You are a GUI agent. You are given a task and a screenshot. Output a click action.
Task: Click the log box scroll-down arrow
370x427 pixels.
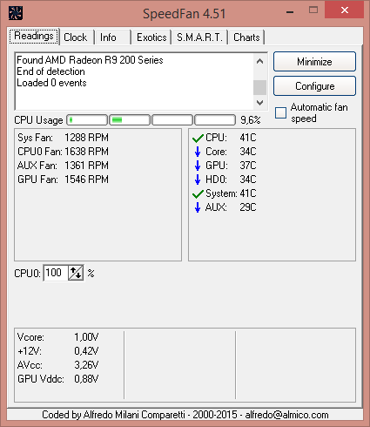click(x=260, y=102)
